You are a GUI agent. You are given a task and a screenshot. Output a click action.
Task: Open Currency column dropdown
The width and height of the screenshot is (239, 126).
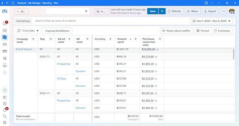tap(110, 39)
